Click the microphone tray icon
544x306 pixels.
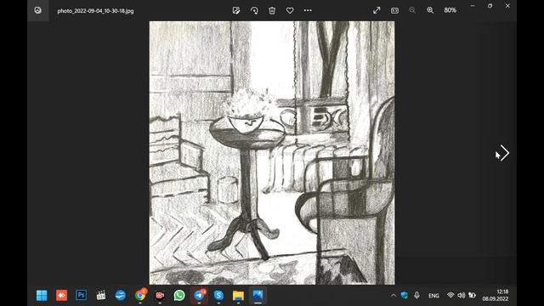click(x=416, y=295)
